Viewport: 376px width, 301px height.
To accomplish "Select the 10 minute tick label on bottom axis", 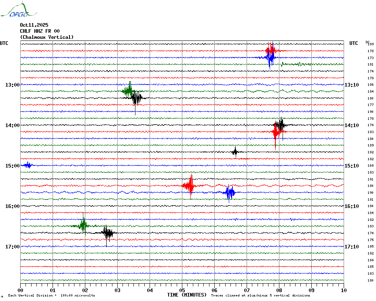I will point(343,290).
